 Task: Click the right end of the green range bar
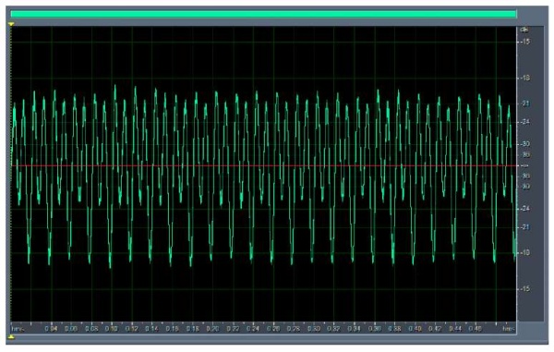point(514,14)
